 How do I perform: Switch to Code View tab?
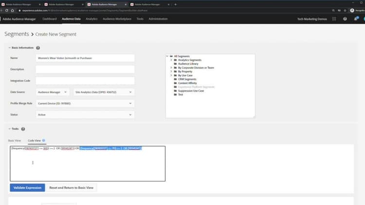pos(34,140)
